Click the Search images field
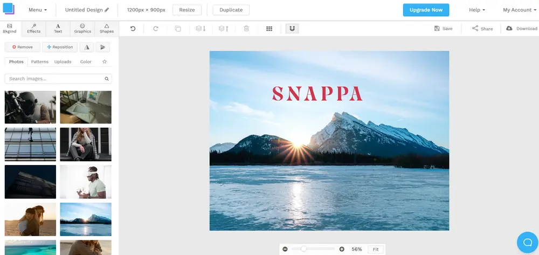The width and height of the screenshot is (539, 255). click(58, 79)
